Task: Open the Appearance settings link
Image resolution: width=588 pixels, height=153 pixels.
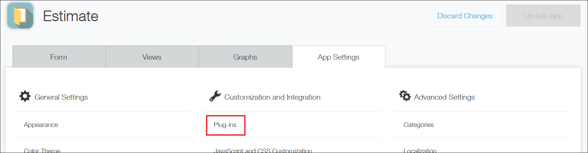Action: click(x=41, y=125)
